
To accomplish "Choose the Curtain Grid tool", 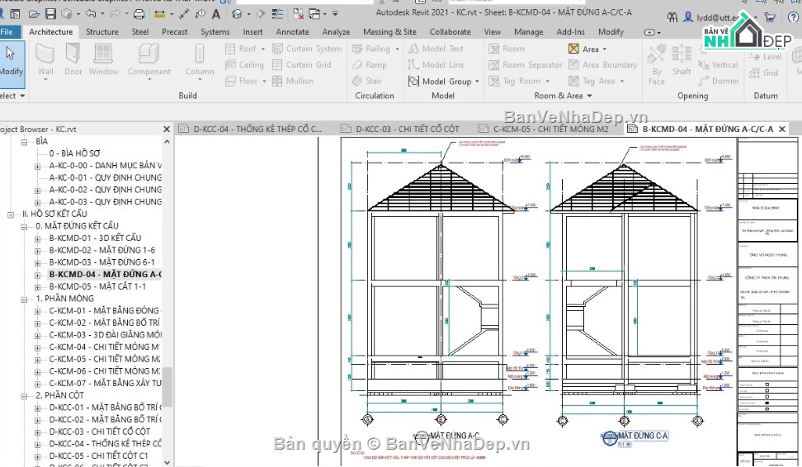I will (x=302, y=65).
